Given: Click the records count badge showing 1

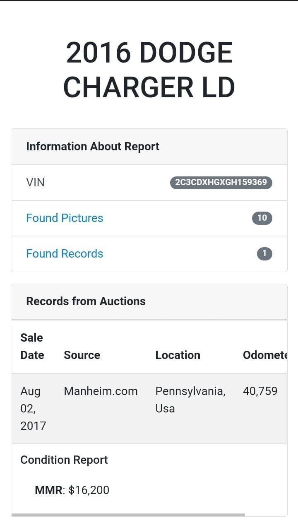Looking at the screenshot, I should click(264, 254).
